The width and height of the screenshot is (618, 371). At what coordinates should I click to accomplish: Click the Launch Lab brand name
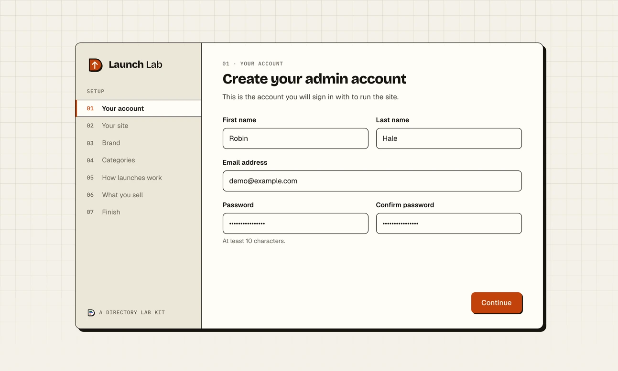tap(135, 64)
